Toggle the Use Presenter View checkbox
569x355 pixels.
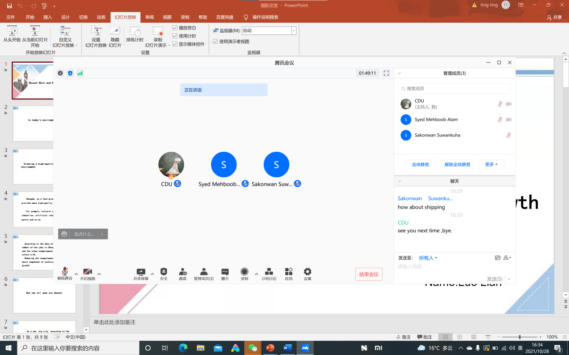[215, 41]
